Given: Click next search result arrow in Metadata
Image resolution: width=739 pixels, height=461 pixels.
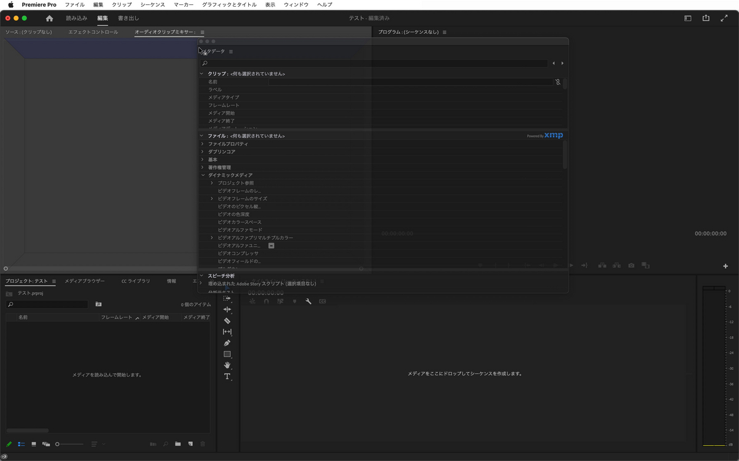Looking at the screenshot, I should click(x=562, y=63).
